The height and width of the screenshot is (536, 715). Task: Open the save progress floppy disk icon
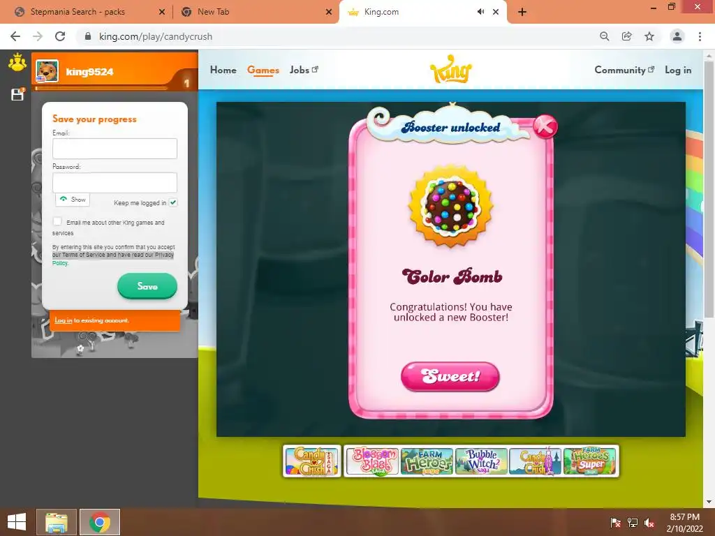(x=17, y=94)
